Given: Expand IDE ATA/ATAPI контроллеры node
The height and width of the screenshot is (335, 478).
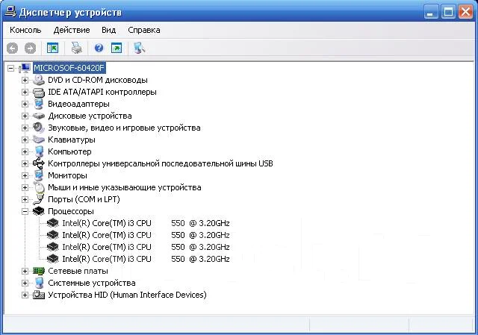Looking at the screenshot, I should coord(25,92).
